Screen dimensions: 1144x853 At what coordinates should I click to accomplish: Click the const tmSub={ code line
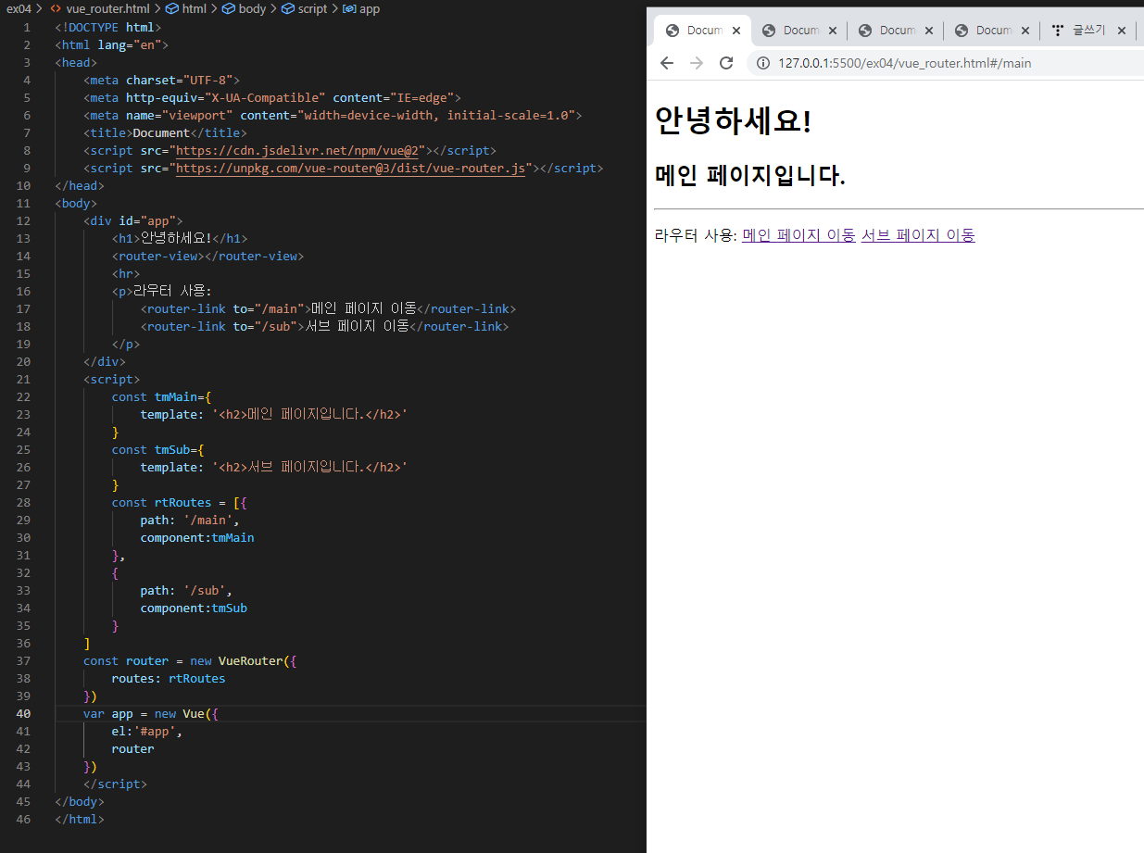coord(157,449)
